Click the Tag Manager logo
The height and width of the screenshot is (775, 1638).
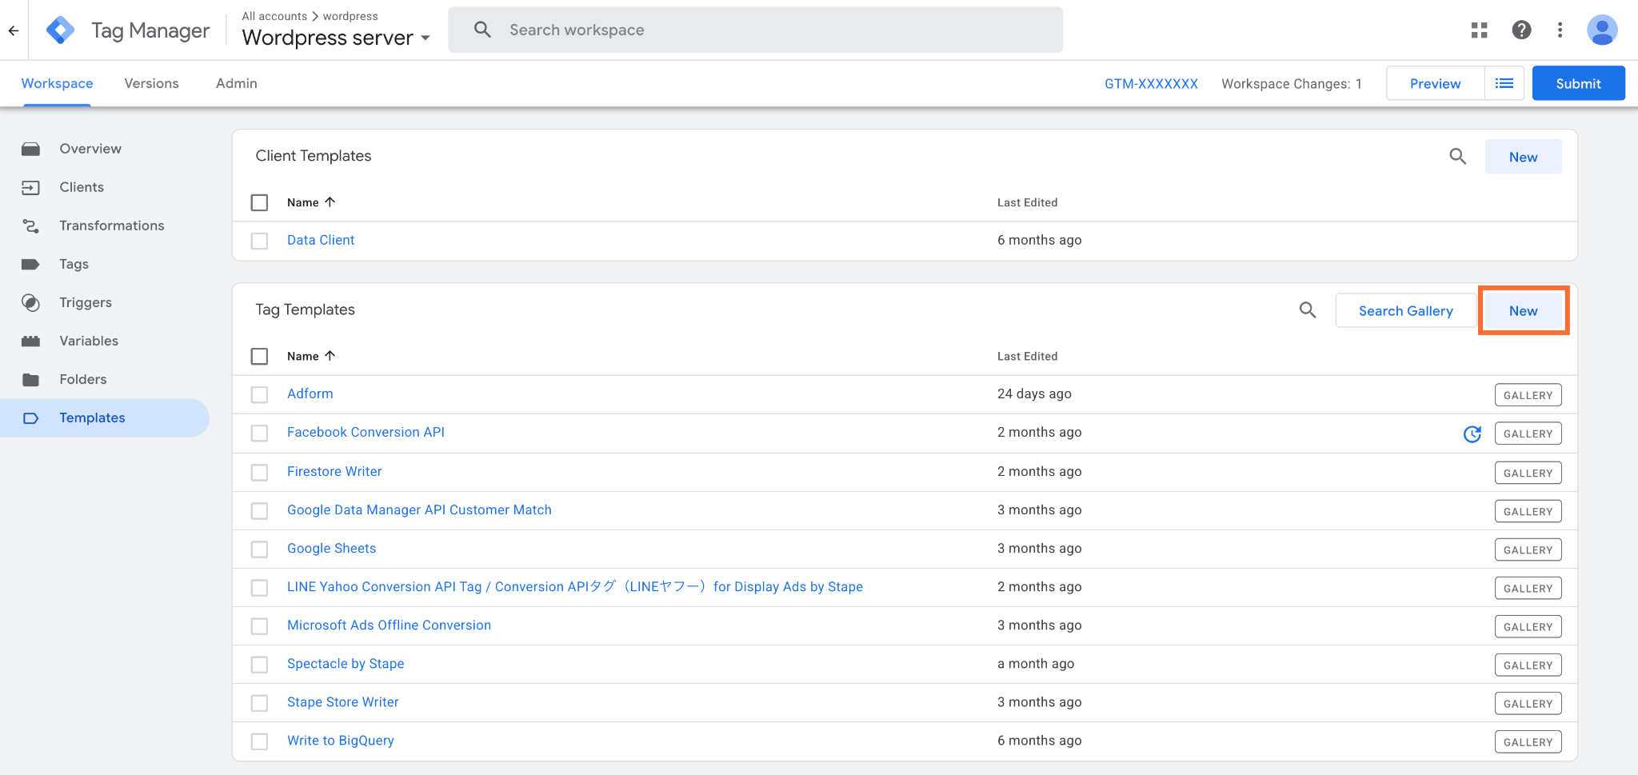(61, 30)
